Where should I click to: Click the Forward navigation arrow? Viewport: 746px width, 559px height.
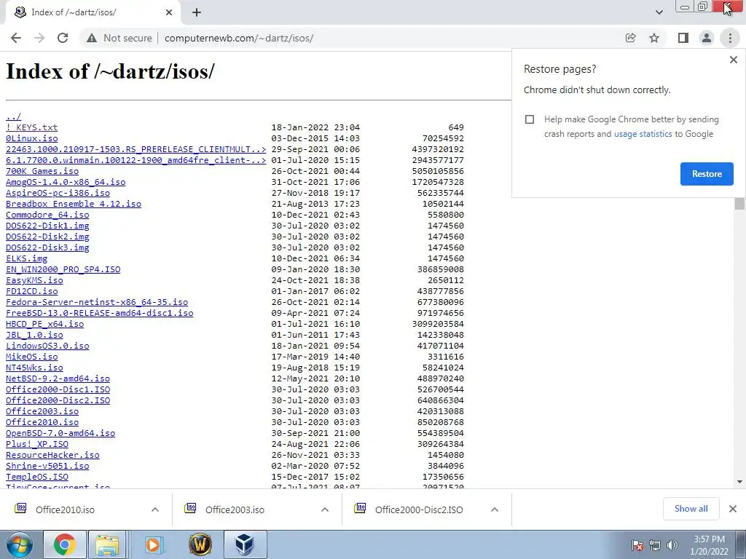click(39, 38)
